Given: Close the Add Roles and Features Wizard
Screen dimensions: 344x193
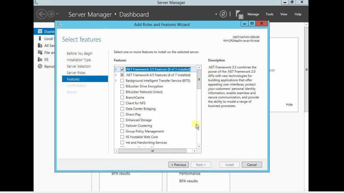Looking at the screenshot, I should pos(261,24).
